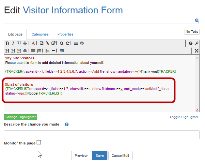Open toolbar settings with the wrench icon
The height and width of the screenshot is (164, 205).
pyautogui.click(x=197, y=43)
